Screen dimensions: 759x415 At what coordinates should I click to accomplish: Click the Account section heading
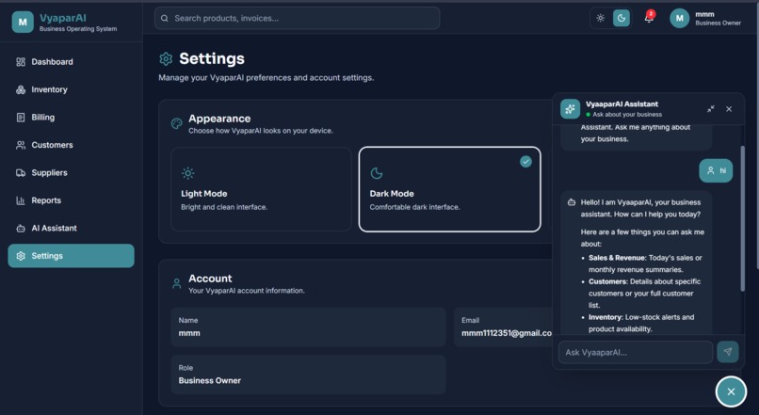click(x=210, y=279)
